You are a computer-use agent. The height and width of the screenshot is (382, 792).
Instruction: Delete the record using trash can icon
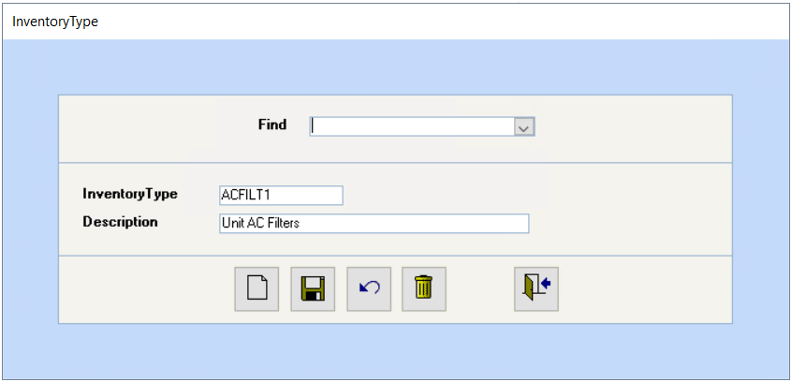tap(424, 289)
